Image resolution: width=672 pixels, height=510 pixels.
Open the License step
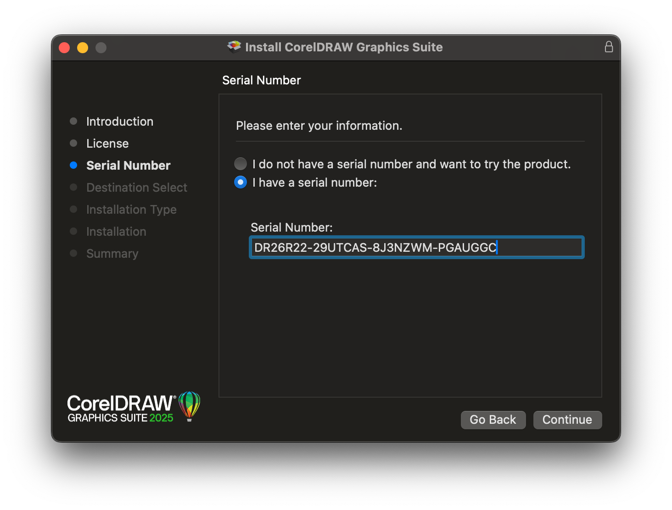click(107, 143)
